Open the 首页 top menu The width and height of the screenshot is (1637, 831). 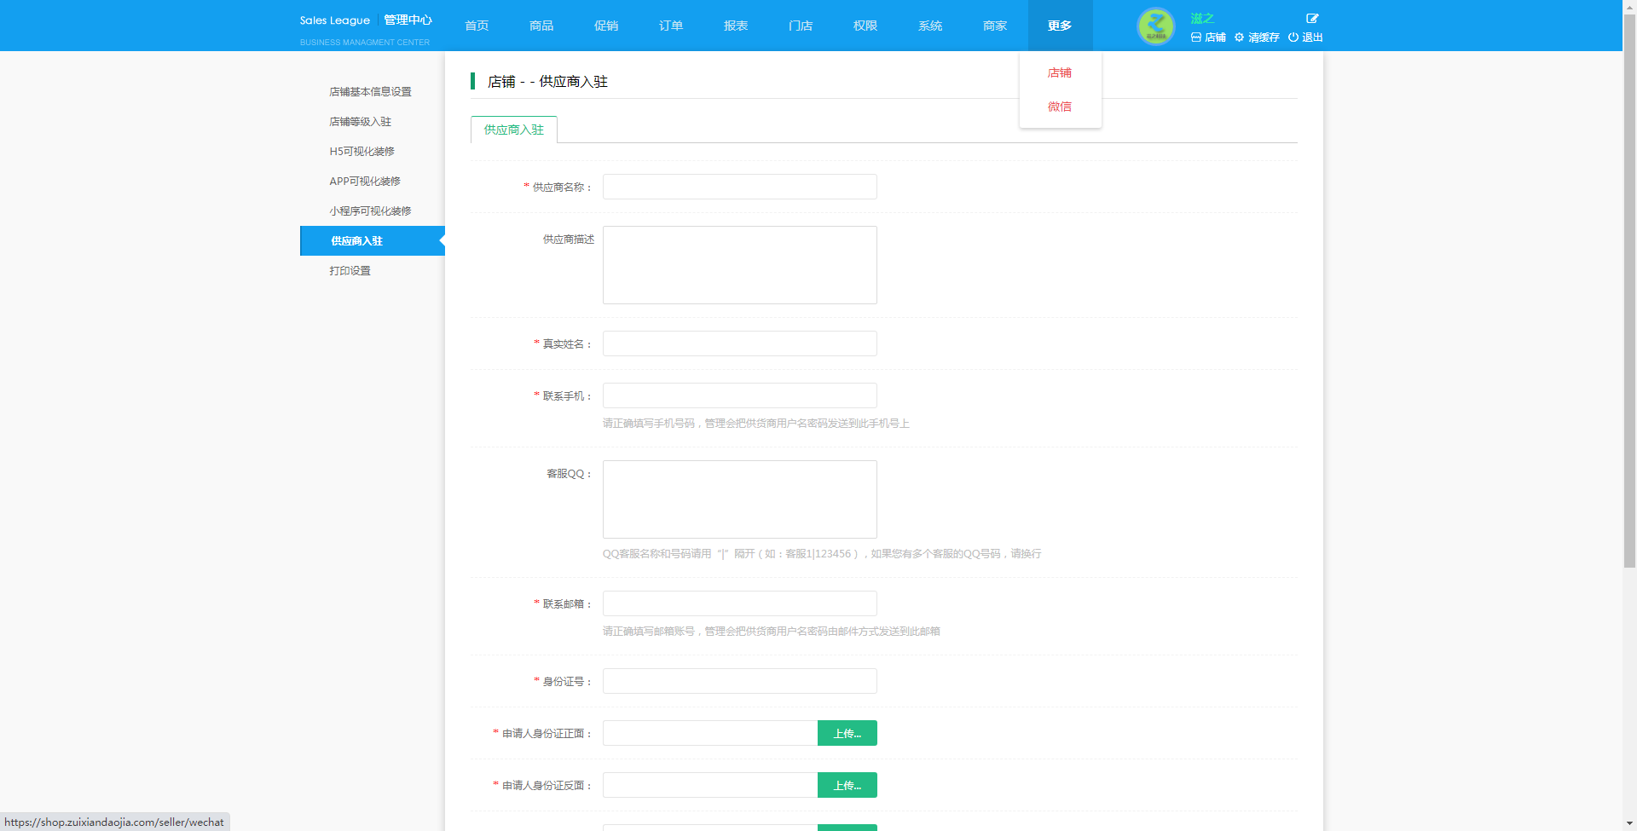(x=477, y=26)
